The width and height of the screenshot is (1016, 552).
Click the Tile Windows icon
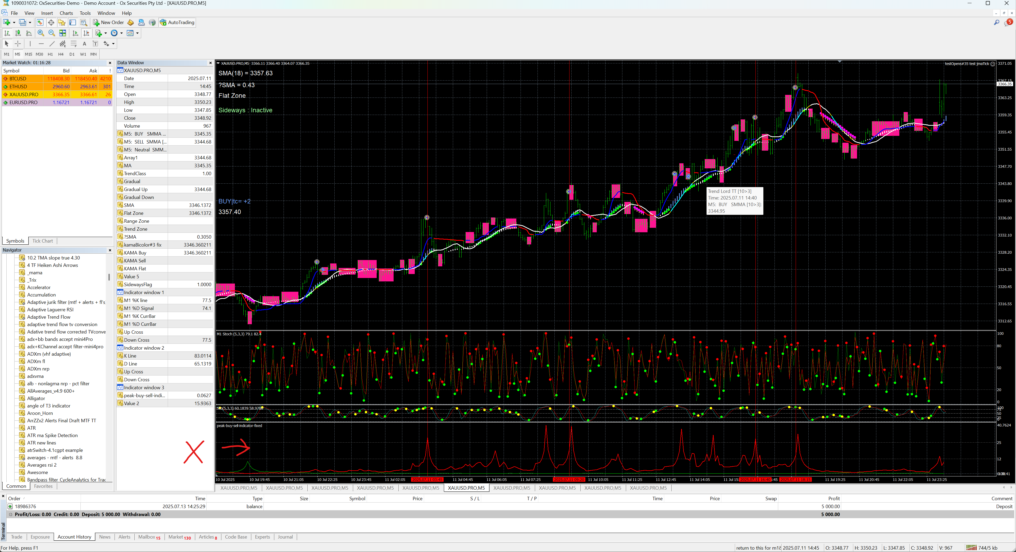pyautogui.click(x=63, y=33)
